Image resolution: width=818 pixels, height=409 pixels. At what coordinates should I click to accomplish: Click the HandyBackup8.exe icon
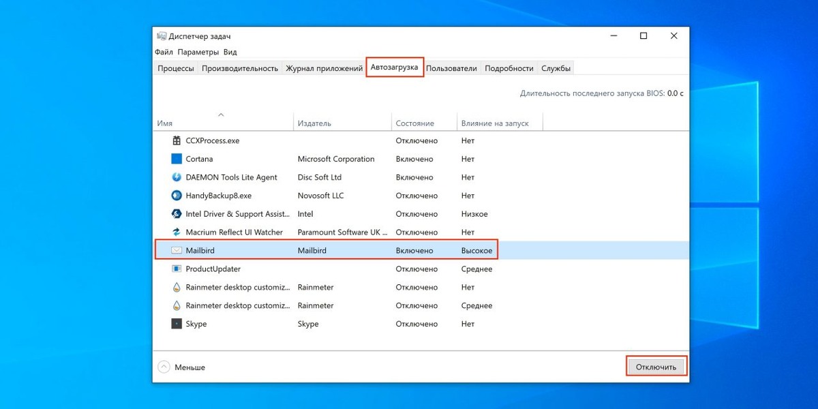coord(176,196)
